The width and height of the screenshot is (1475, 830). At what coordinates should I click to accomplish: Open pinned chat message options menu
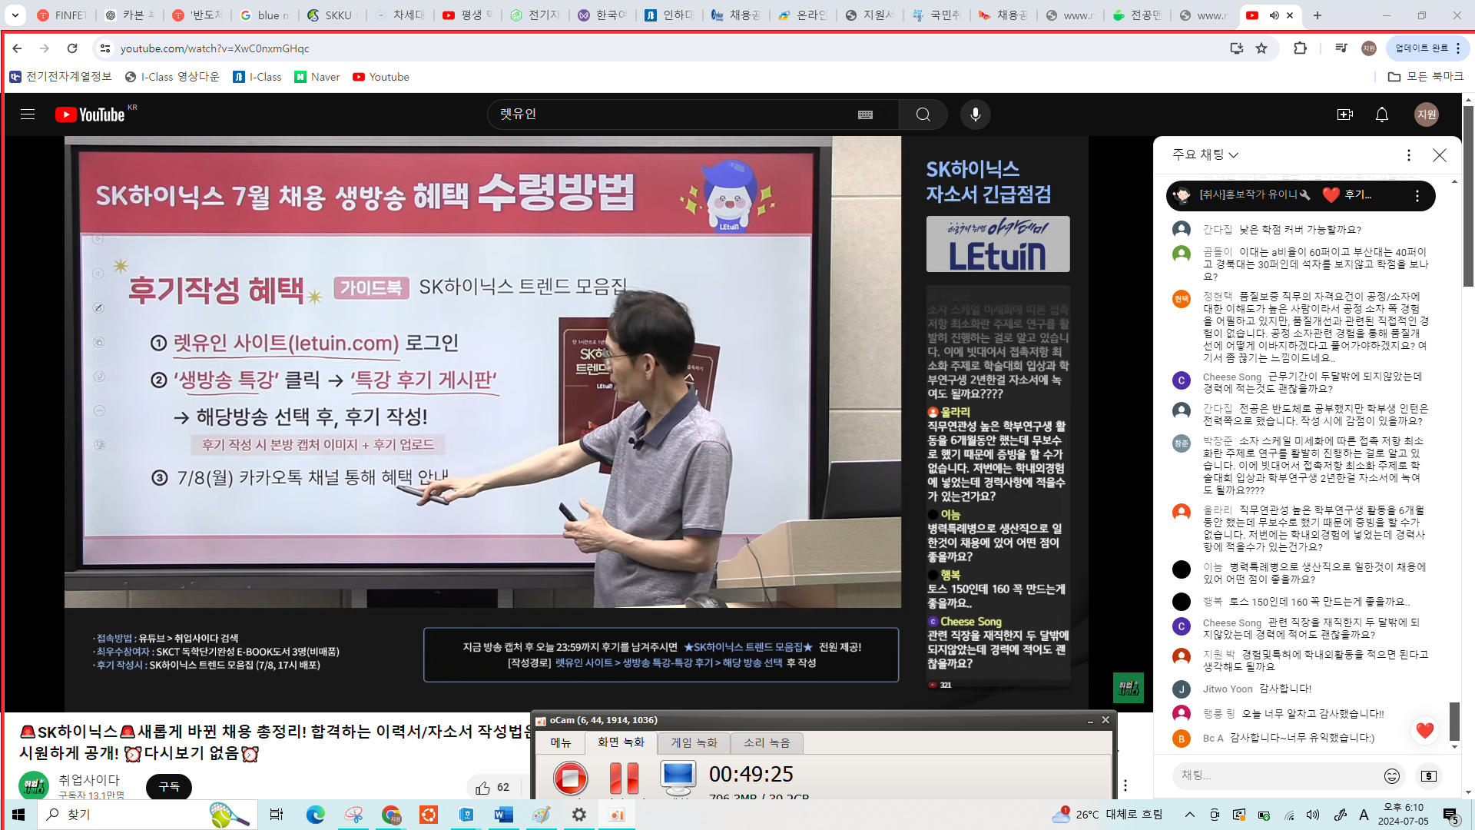pyautogui.click(x=1417, y=196)
